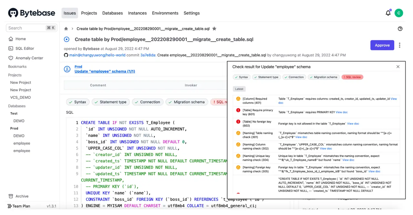The width and height of the screenshot is (413, 215).
Task: Switch to the Projects tab
Action: click(89, 13)
